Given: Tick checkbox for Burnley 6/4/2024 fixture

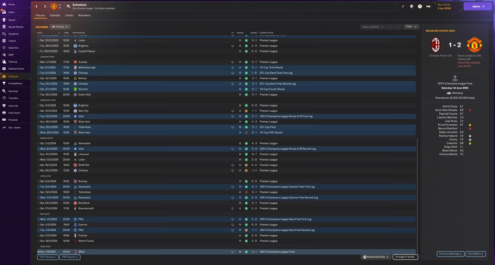Looking at the screenshot, I should pyautogui.click(x=39, y=181).
